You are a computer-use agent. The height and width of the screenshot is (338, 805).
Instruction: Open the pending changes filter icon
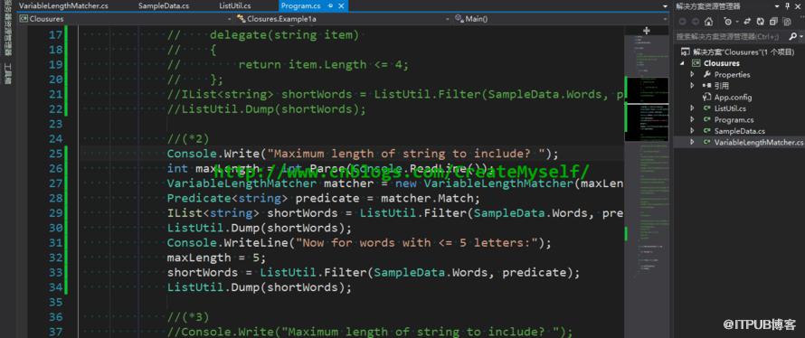pos(729,22)
